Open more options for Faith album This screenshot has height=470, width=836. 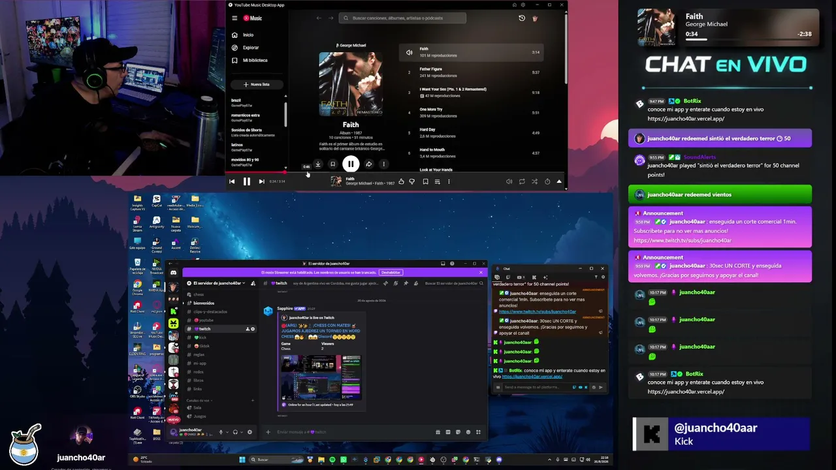tap(383, 164)
